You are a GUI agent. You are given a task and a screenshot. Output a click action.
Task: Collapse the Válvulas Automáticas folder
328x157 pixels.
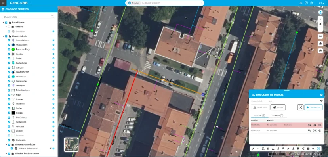pos(6,144)
